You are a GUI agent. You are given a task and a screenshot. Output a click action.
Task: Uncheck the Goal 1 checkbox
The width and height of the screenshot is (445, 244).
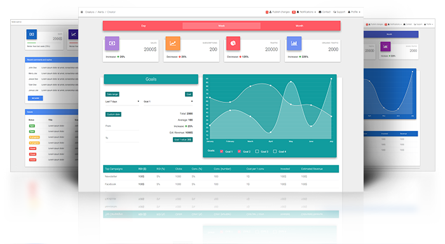coord(222,151)
